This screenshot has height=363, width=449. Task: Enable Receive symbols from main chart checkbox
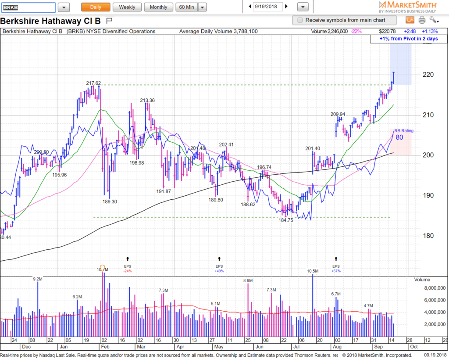[x=300, y=20]
